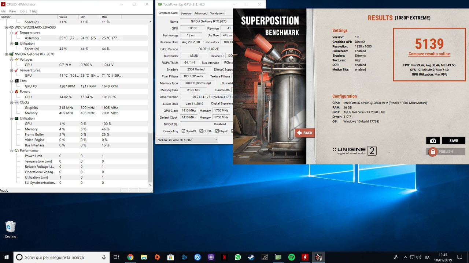This screenshot has width=469, height=263.
Task: Toggle the CUDA checkbox in GPU-Z
Action: coord(200,131)
